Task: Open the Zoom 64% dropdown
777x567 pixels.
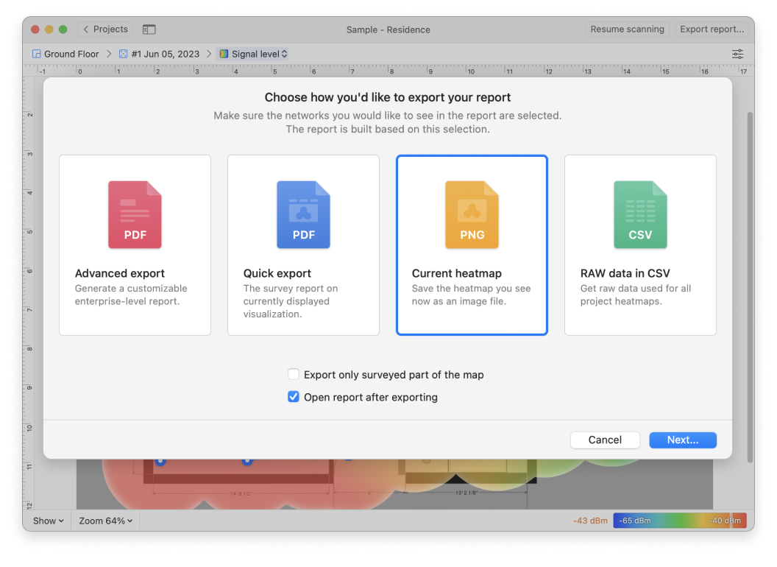Action: 106,521
